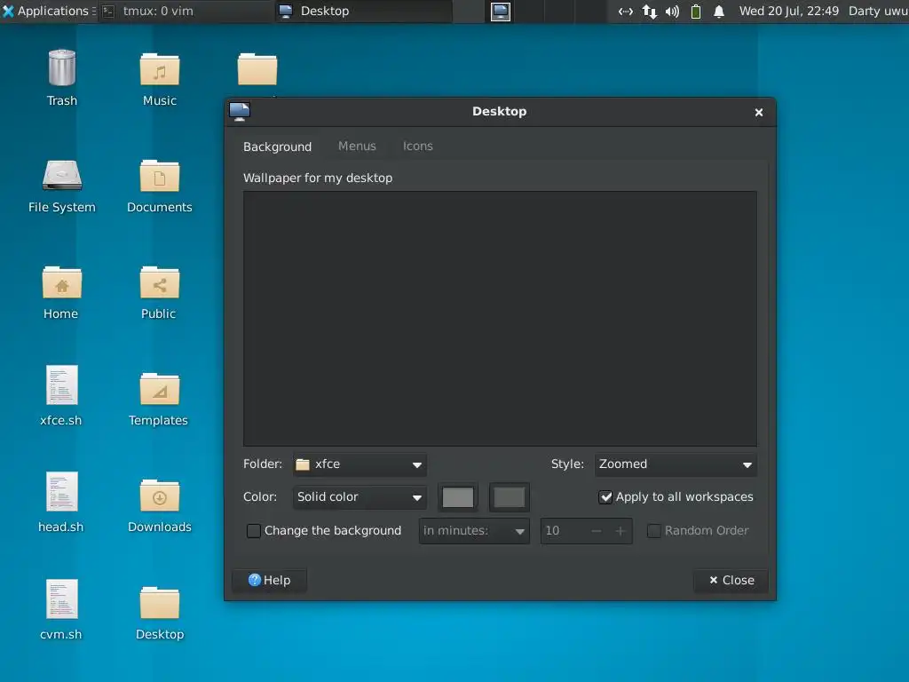The width and height of the screenshot is (909, 682).
Task: Click the network connection arrows tray icon
Action: 626,11
